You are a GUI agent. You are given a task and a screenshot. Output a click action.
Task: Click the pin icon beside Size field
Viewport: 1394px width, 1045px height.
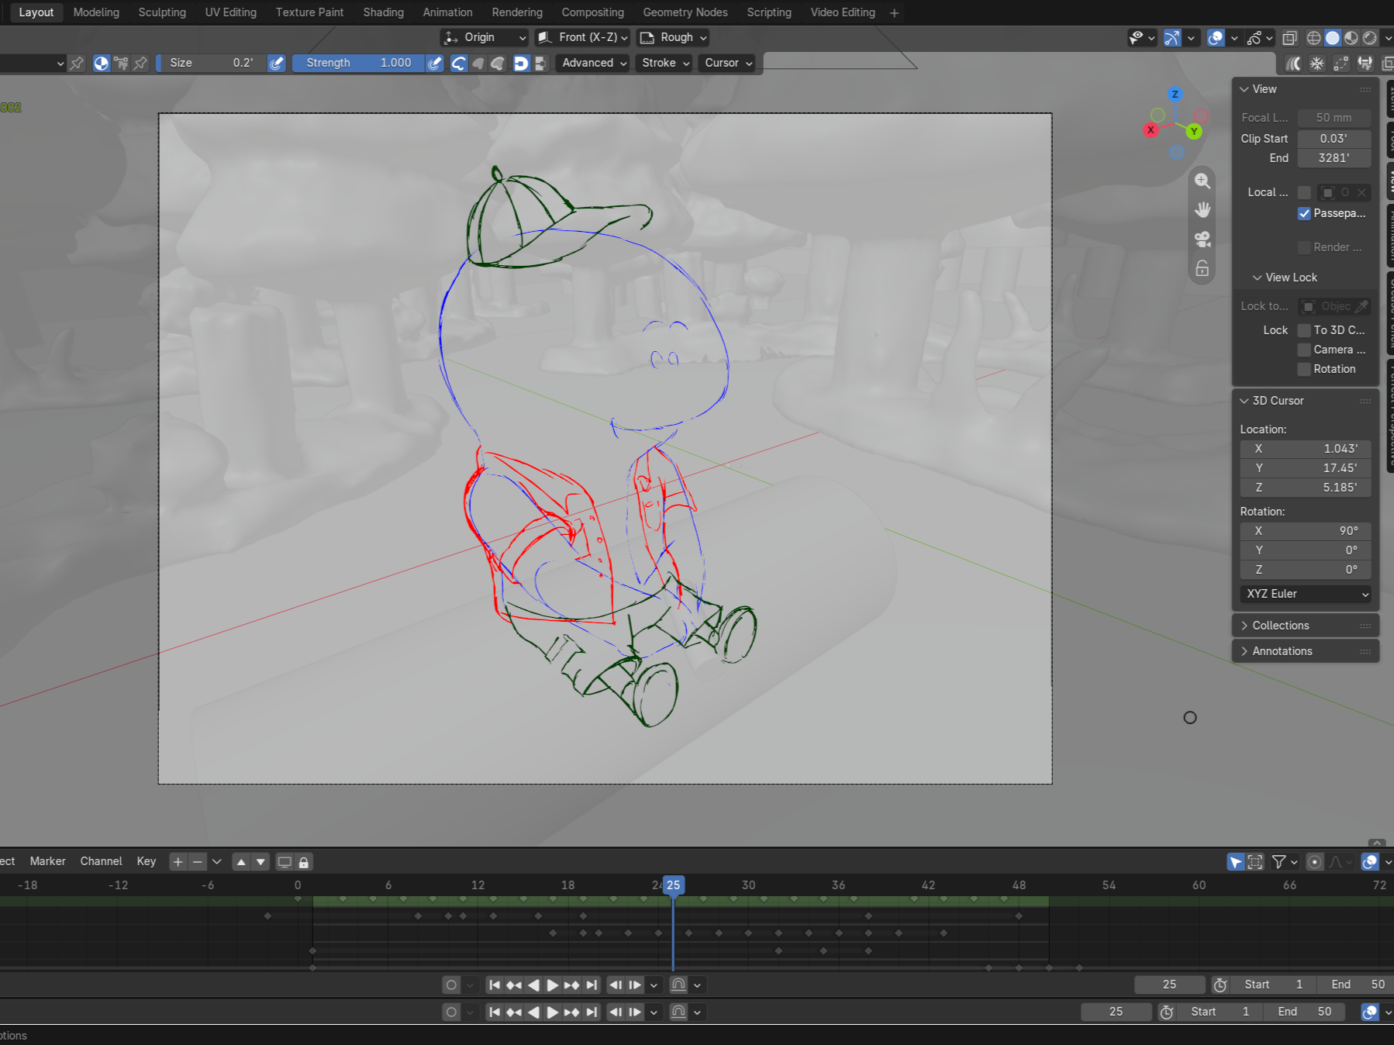140,64
